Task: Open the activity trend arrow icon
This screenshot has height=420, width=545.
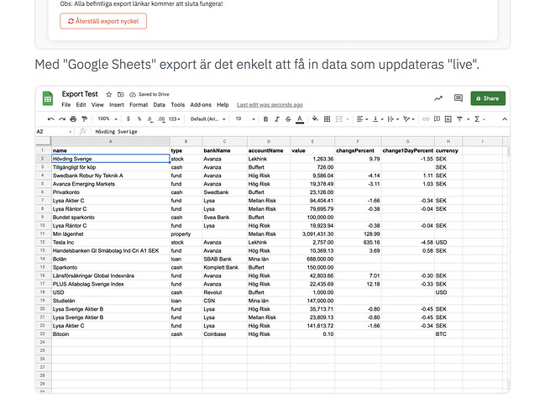Action: 438,98
